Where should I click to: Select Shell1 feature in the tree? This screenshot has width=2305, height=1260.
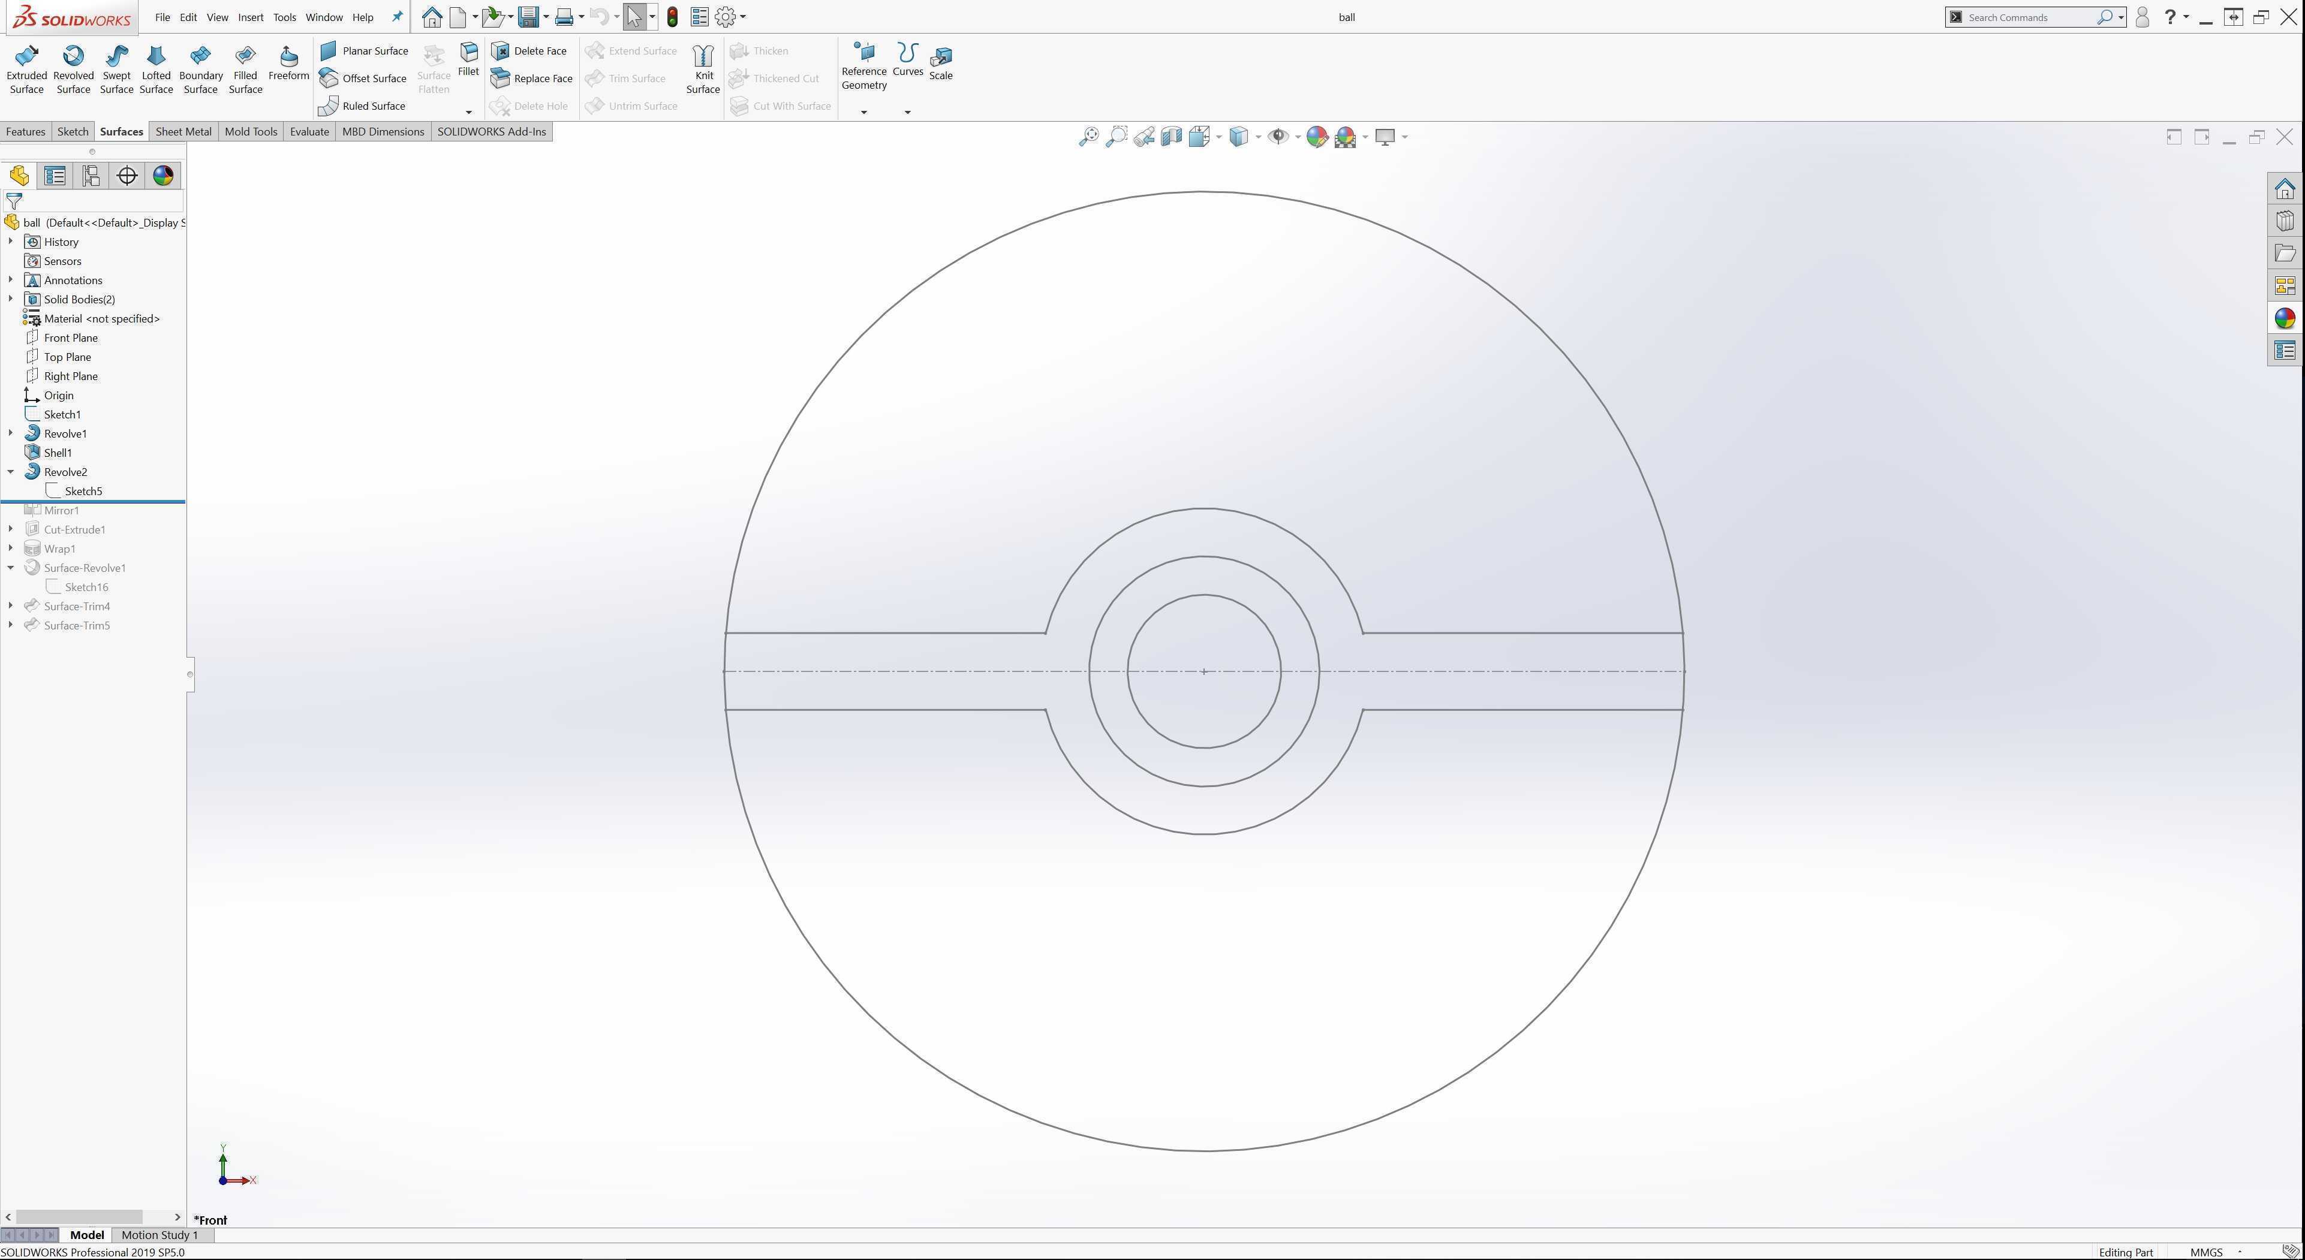(58, 453)
